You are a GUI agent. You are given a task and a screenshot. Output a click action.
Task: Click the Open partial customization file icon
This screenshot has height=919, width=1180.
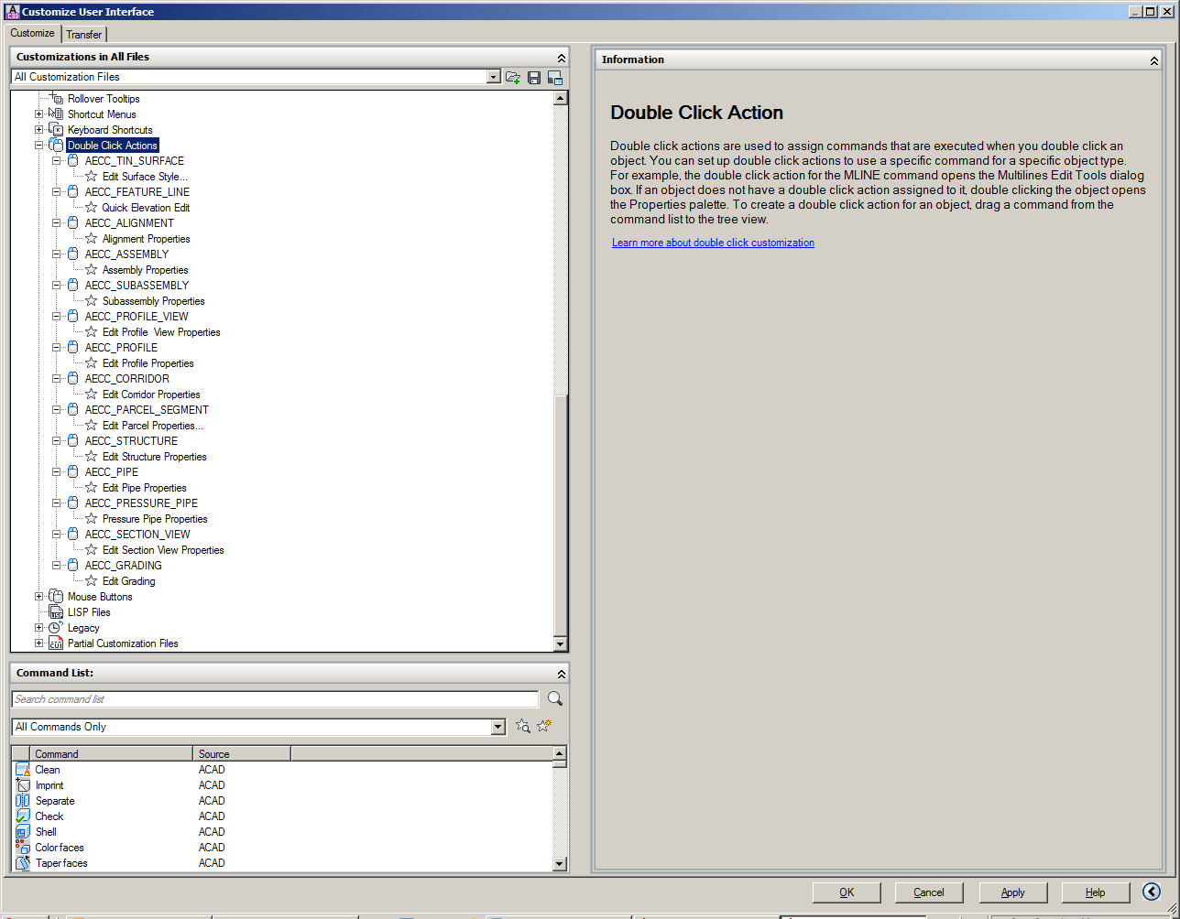[x=513, y=78]
